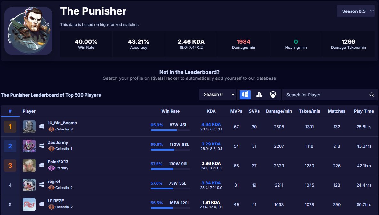Viewport: 379px width, 215px height.
Task: Sort by Taken/min column header
Action: (x=310, y=111)
